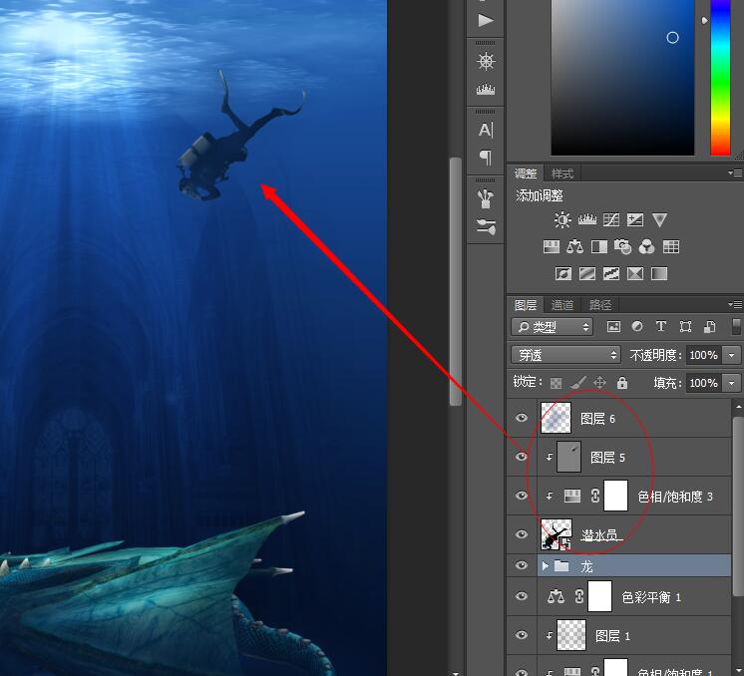Open the 调整 panel flyout menu
Image resolution: width=744 pixels, height=676 pixels.
tap(735, 173)
